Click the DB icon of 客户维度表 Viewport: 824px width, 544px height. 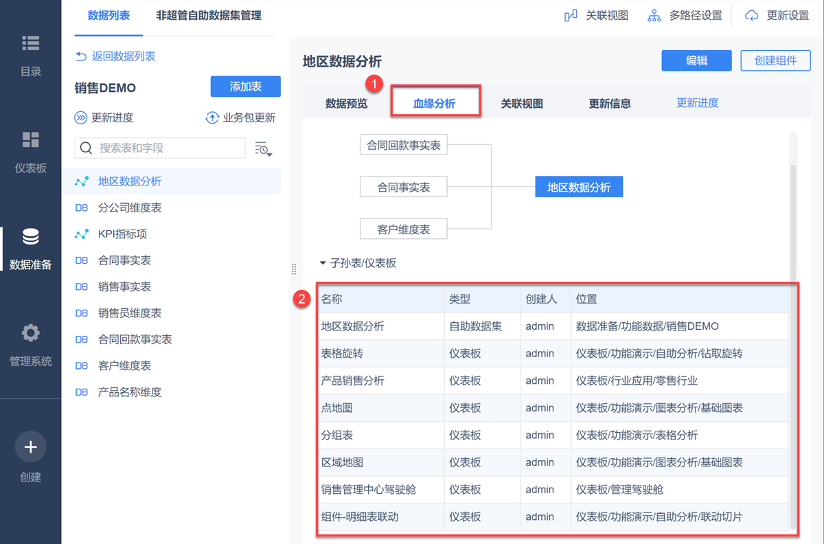[82, 365]
